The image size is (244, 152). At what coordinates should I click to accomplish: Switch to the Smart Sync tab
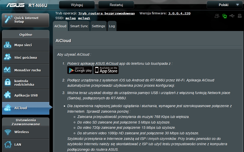79,26
